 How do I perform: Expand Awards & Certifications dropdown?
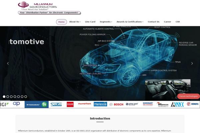click(x=130, y=22)
